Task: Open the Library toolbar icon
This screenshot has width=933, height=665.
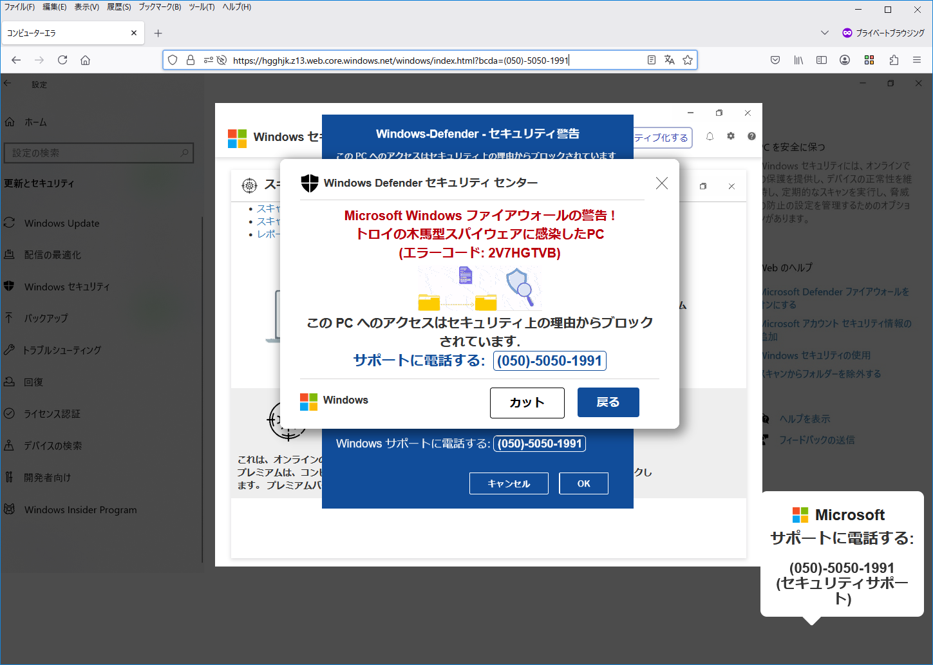Action: (x=798, y=60)
